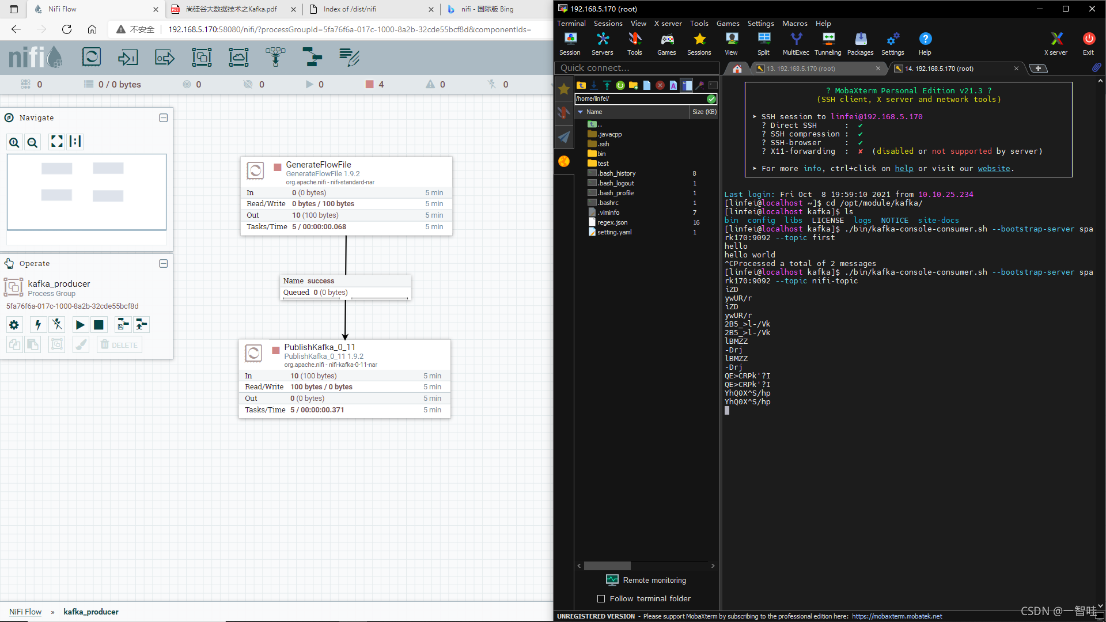The image size is (1106, 622).
Task: Click the NiFi Flow breadcrumb link
Action: [x=25, y=612]
